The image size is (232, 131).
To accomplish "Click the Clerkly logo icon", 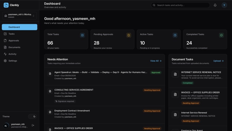I will [x=6, y=5].
